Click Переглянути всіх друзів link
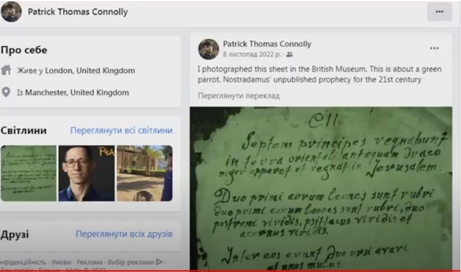Viewport: 461px width, 272px height. click(x=124, y=234)
